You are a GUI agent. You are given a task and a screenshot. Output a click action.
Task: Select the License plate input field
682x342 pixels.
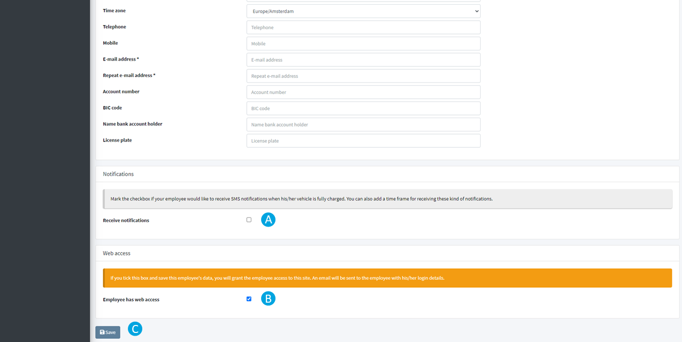click(x=363, y=141)
